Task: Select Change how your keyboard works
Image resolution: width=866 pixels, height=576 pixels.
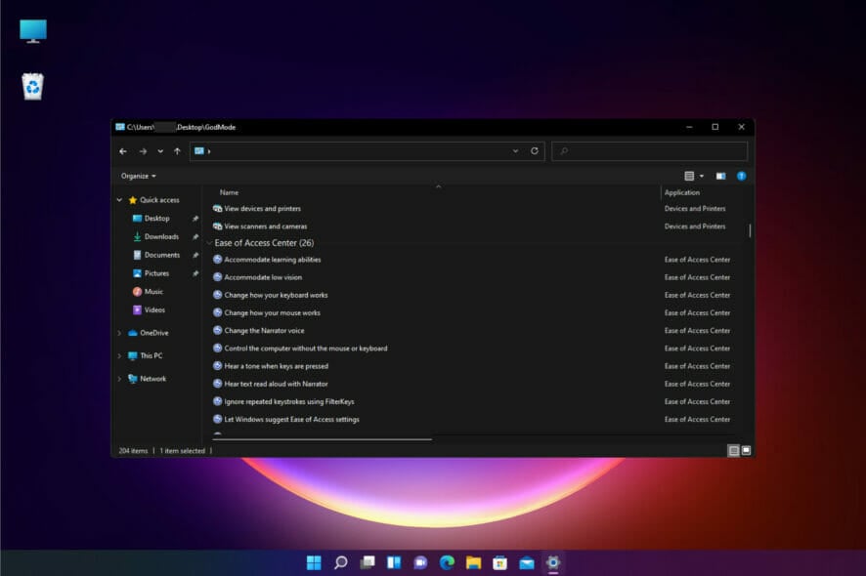Action: (276, 295)
